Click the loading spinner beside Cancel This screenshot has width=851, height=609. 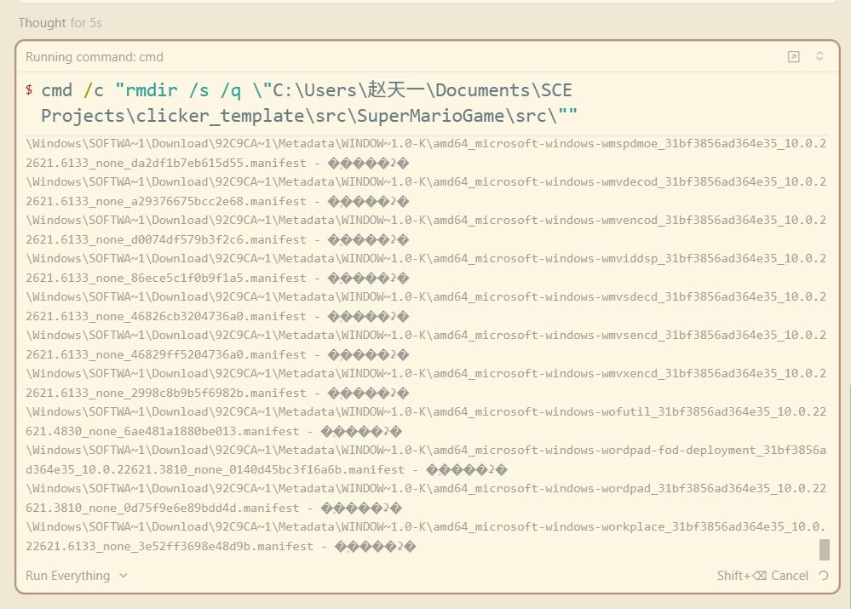(823, 576)
